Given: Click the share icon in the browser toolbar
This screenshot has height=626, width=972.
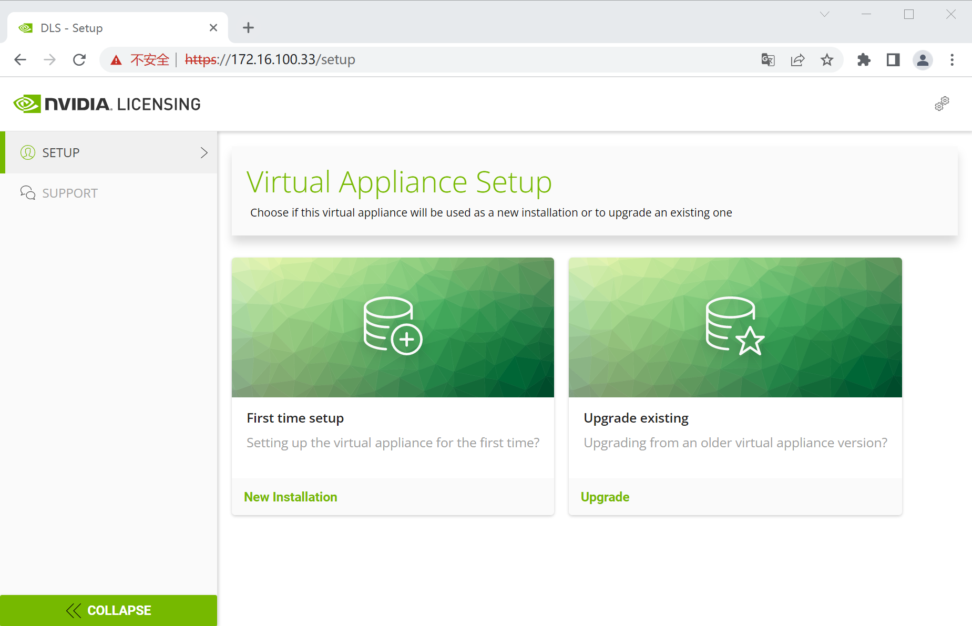Looking at the screenshot, I should click(797, 59).
